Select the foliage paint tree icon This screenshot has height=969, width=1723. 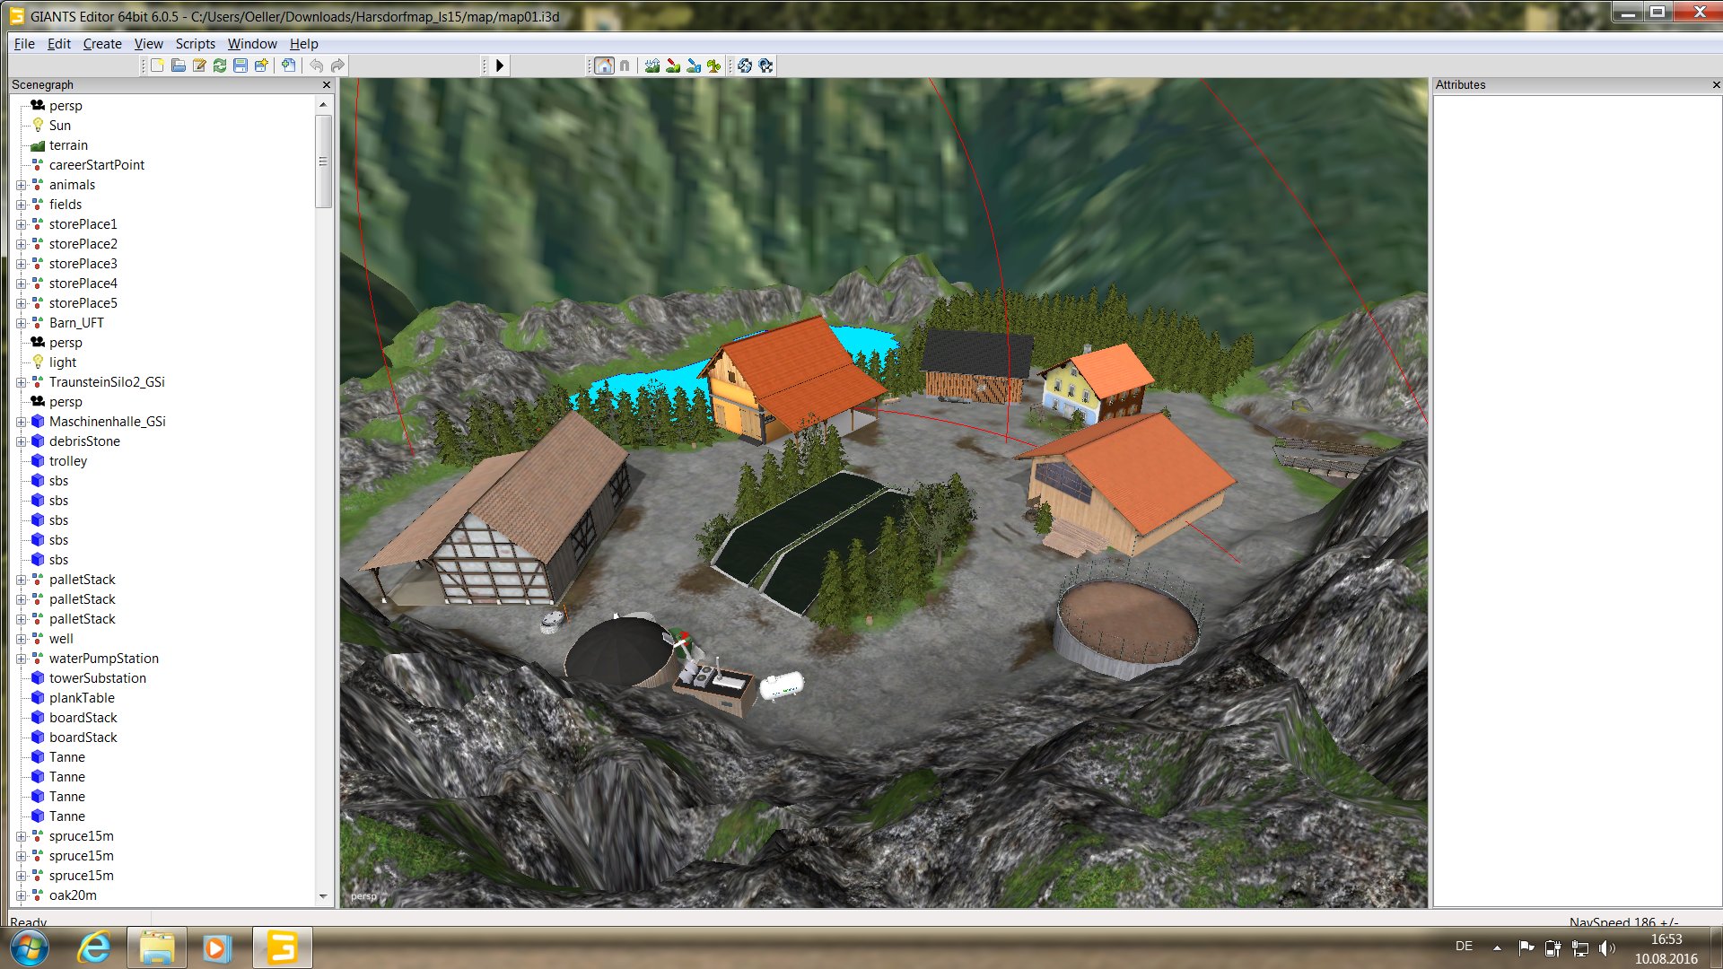[714, 65]
